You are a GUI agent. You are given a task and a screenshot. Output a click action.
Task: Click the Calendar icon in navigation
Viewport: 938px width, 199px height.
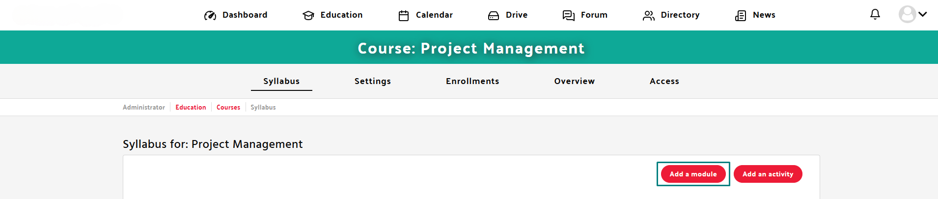pos(404,16)
